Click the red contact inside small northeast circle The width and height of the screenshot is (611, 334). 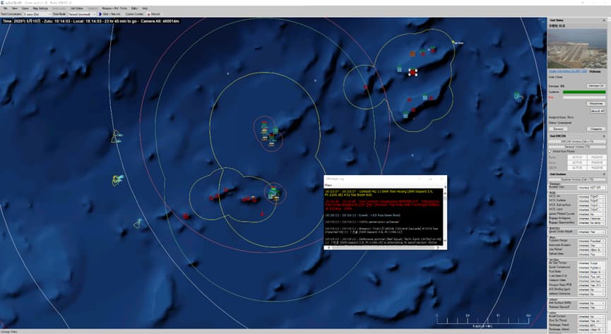point(365,88)
